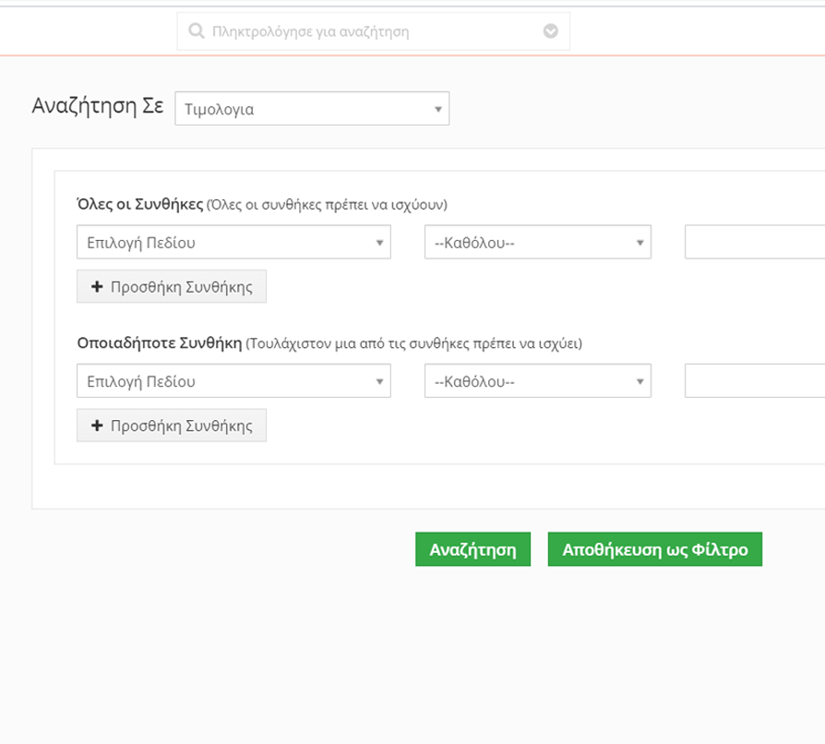
Task: Click the 'Οποιαδήποτε Συνθήκη' heading text
Action: 160,343
